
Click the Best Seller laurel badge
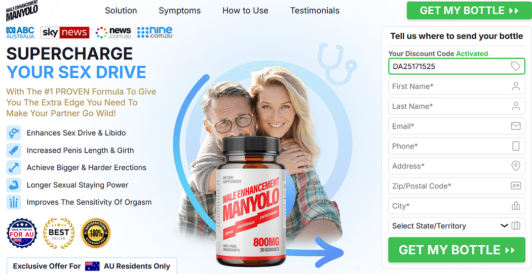[59, 233]
